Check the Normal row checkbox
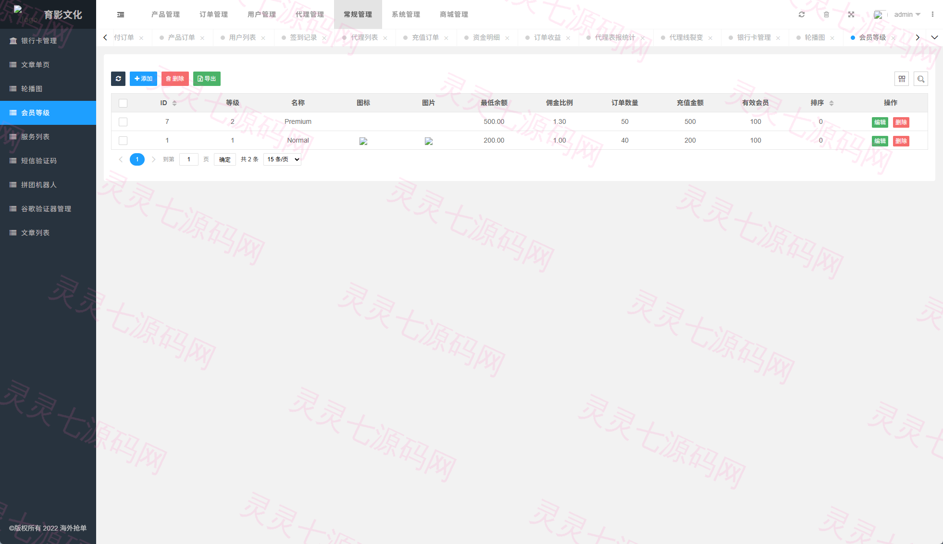Viewport: 943px width, 544px height. coord(123,141)
